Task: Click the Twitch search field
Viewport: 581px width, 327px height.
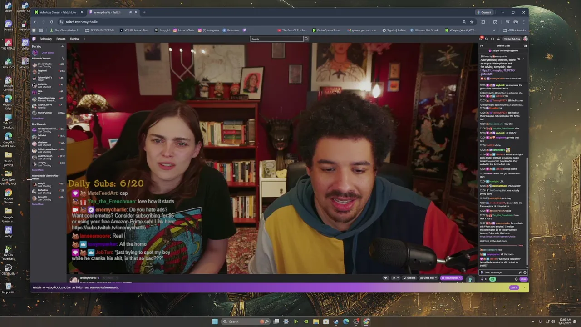Action: [276, 39]
